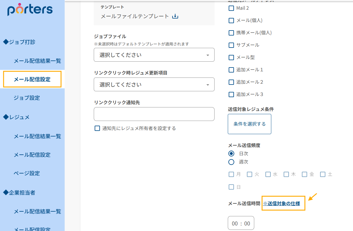Image resolution: width=353 pixels, height=231 pixels.
Task: Enable the メール(個人) checkbox
Action: click(231, 21)
